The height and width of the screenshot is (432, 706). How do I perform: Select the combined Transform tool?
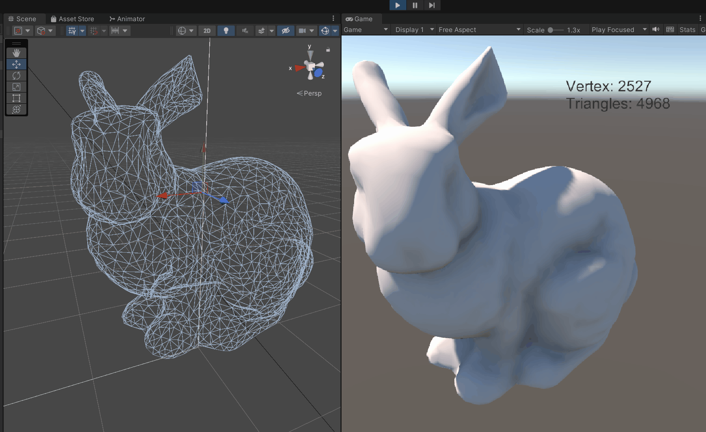16,109
